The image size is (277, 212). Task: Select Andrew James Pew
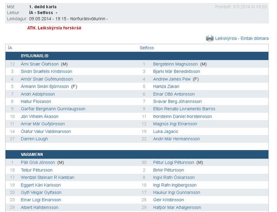tap(172, 79)
